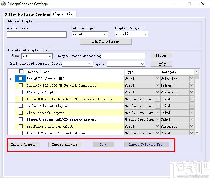
Task: Select the RAS Async Adapter name cell
Action: point(75,92)
